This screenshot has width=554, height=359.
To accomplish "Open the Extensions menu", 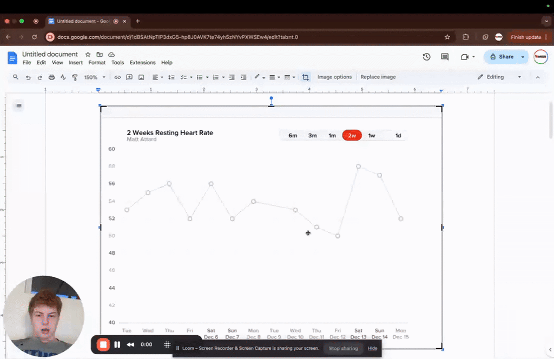I will [142, 63].
